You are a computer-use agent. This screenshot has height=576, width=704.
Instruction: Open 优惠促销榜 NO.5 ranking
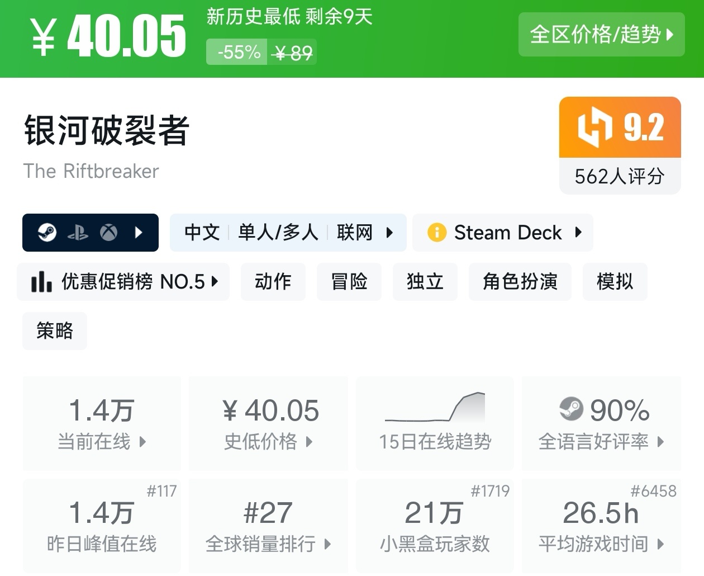(x=123, y=282)
